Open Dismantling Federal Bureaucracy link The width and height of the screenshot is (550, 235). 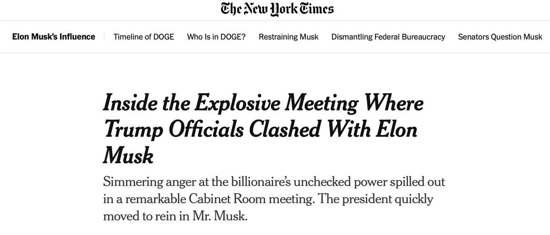tap(388, 37)
